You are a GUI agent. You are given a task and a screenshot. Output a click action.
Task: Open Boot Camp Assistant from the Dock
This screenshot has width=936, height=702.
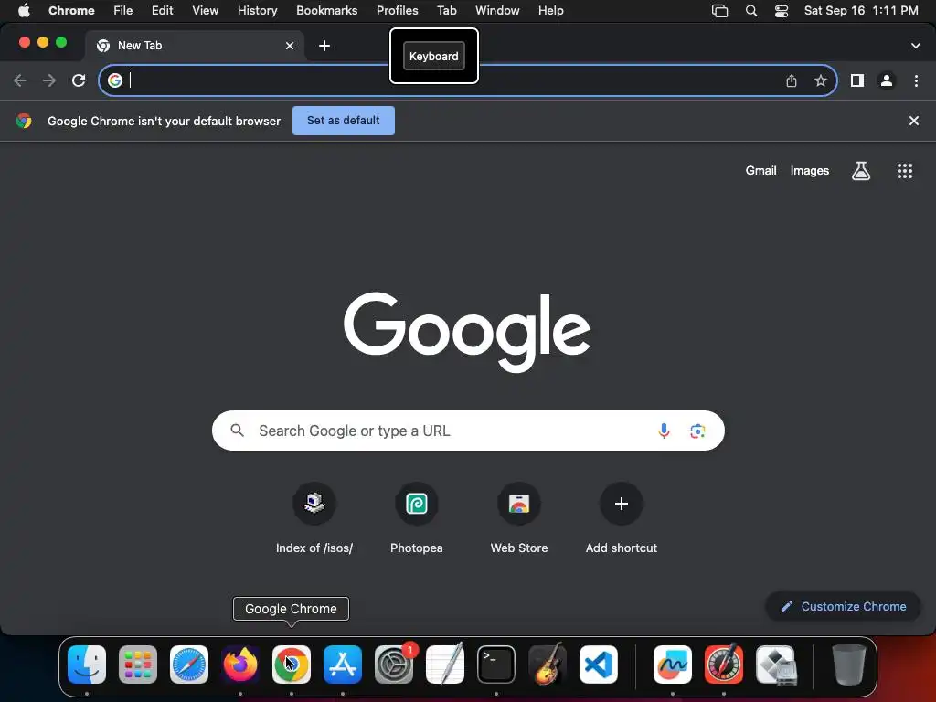(x=775, y=665)
